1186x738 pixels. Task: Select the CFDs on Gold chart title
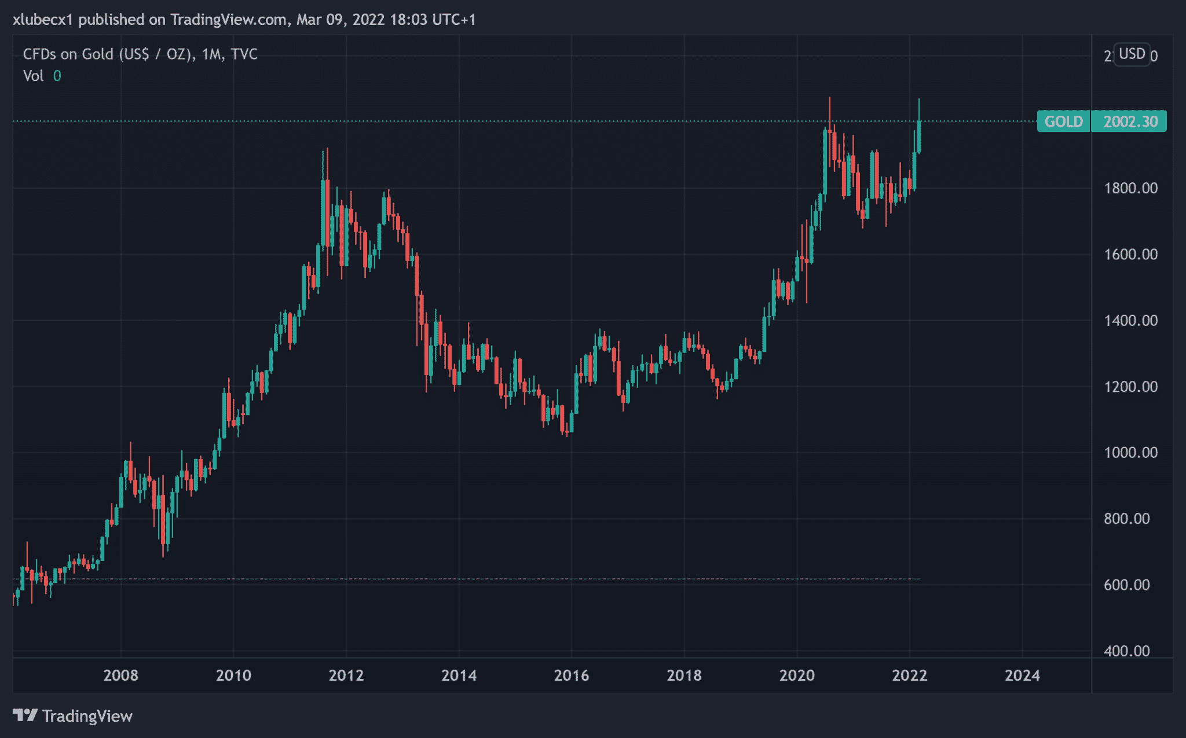(x=140, y=54)
